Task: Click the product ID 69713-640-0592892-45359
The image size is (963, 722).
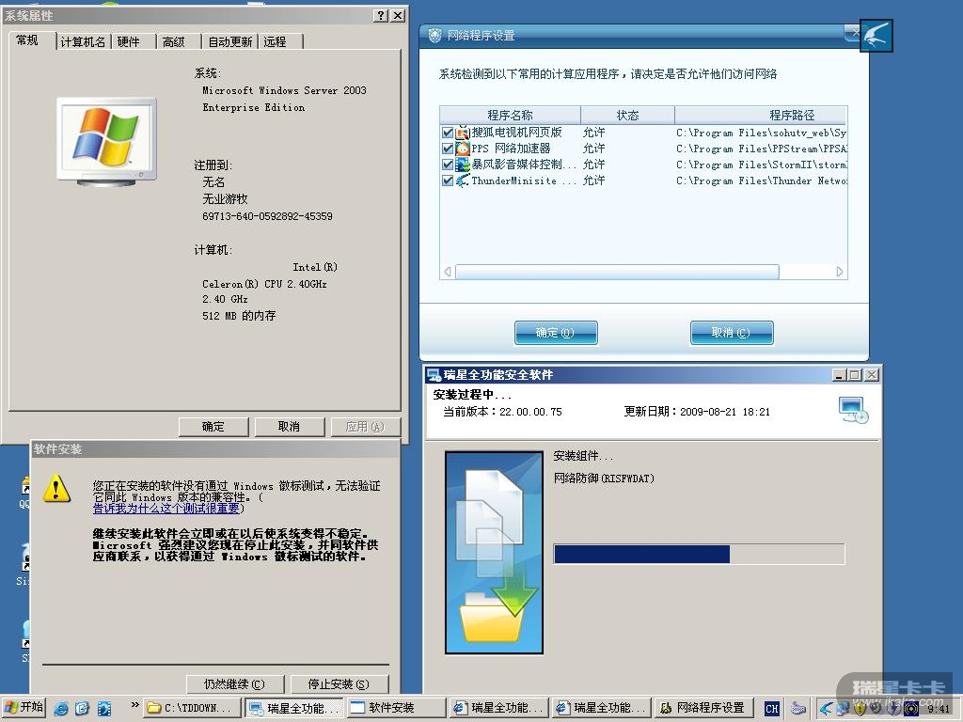Action: pyautogui.click(x=267, y=216)
